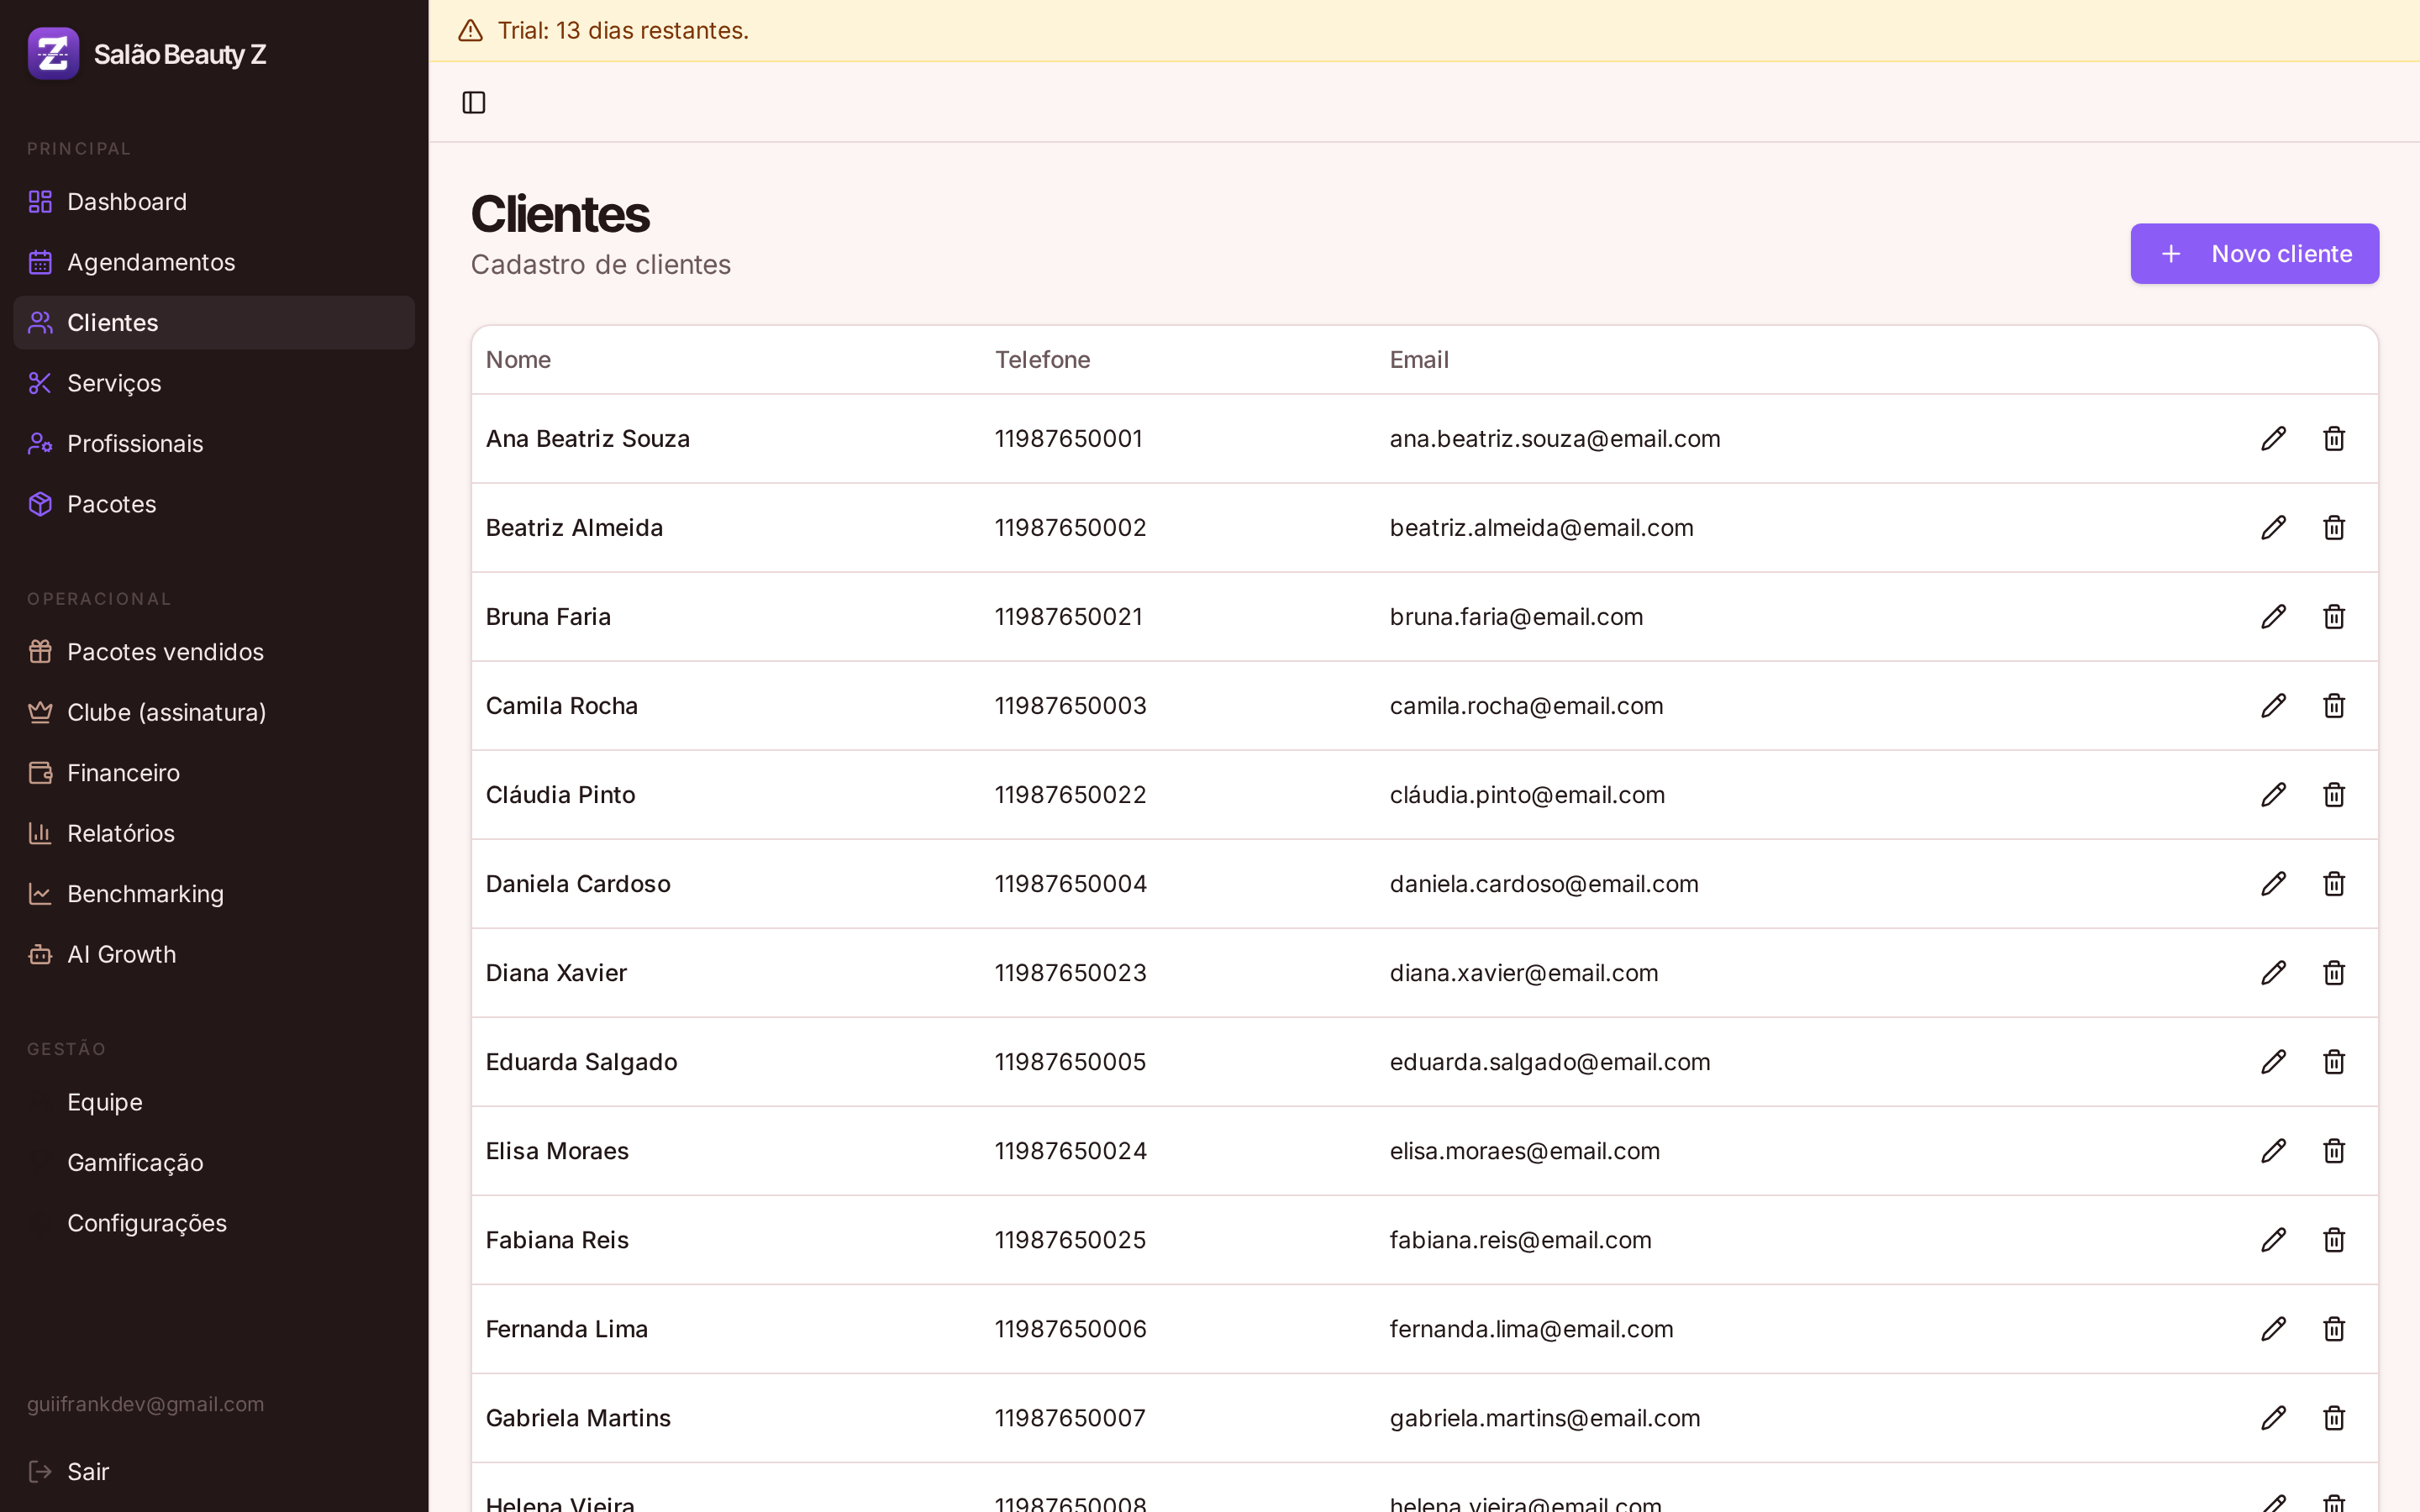The width and height of the screenshot is (2420, 1512).
Task: Open Financeiro page
Action: point(214,773)
